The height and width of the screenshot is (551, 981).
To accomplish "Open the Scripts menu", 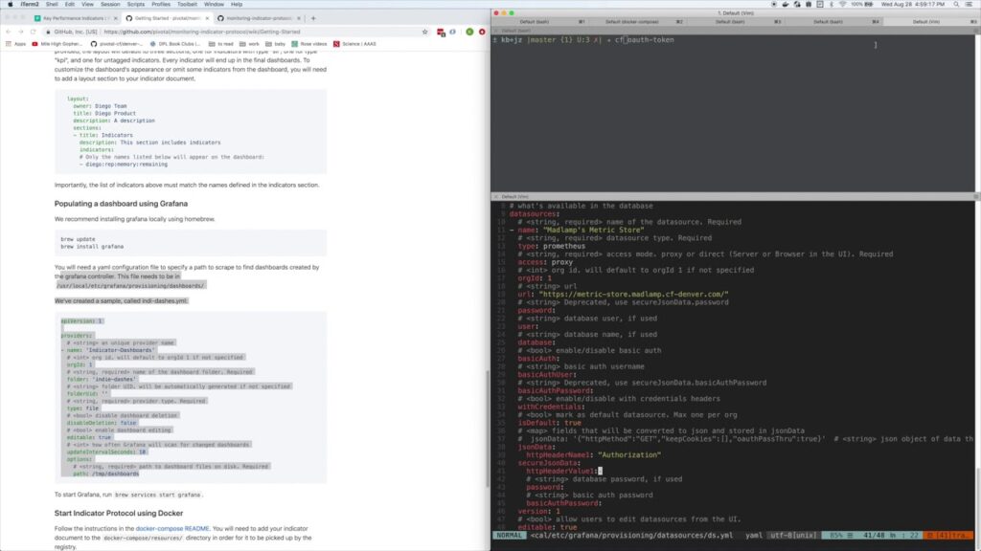I will point(136,4).
